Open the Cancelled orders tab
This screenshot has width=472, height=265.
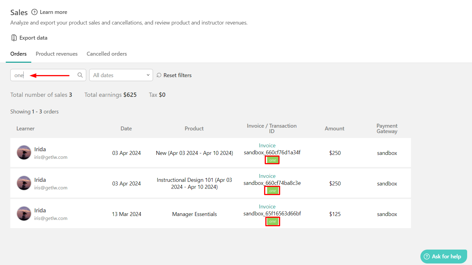tap(107, 54)
